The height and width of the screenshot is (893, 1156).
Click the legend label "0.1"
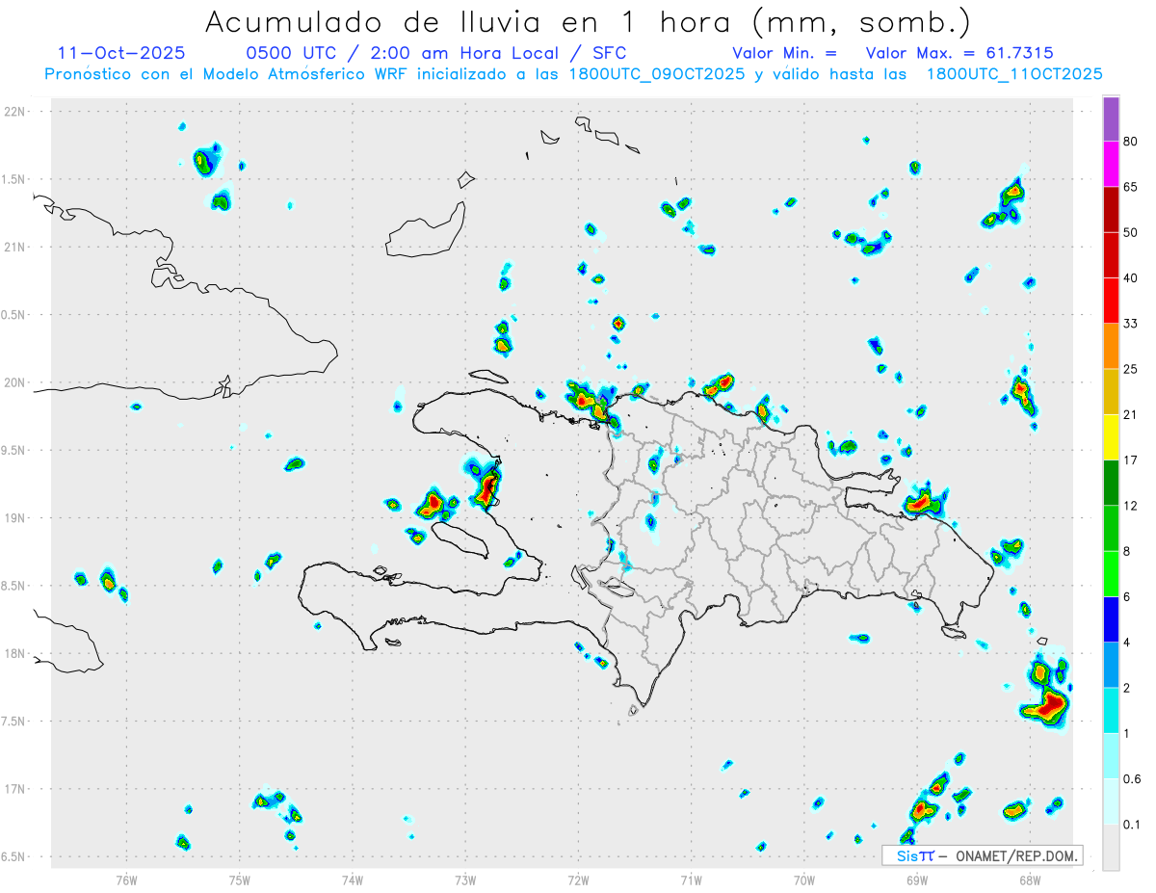(1132, 825)
